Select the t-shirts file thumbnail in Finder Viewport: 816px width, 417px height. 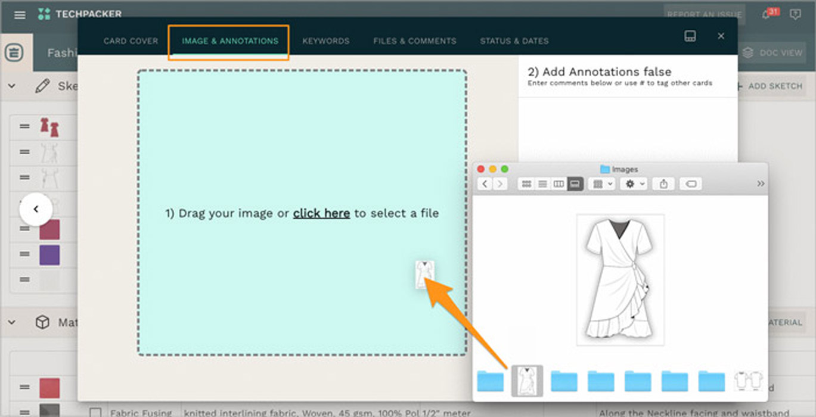pyautogui.click(x=749, y=381)
